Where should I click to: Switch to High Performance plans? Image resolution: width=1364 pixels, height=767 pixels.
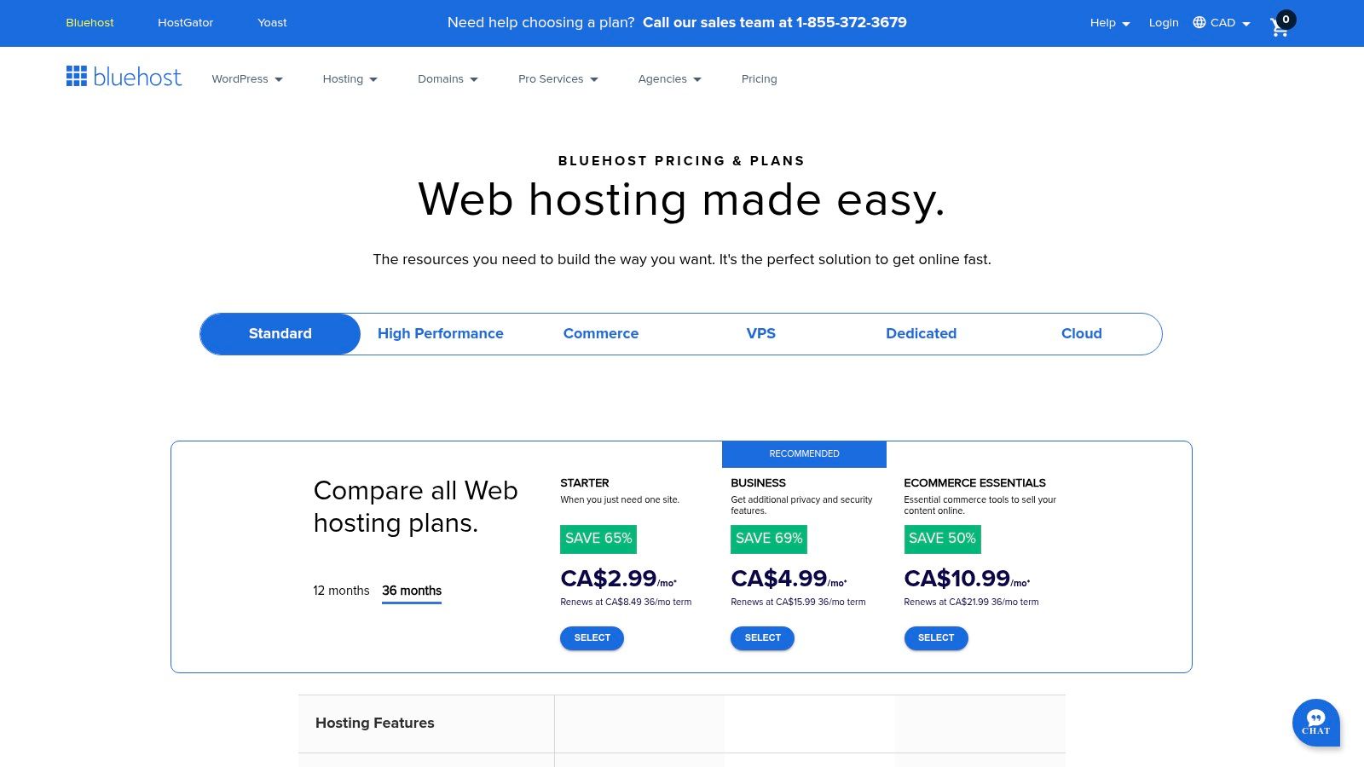[x=441, y=333]
